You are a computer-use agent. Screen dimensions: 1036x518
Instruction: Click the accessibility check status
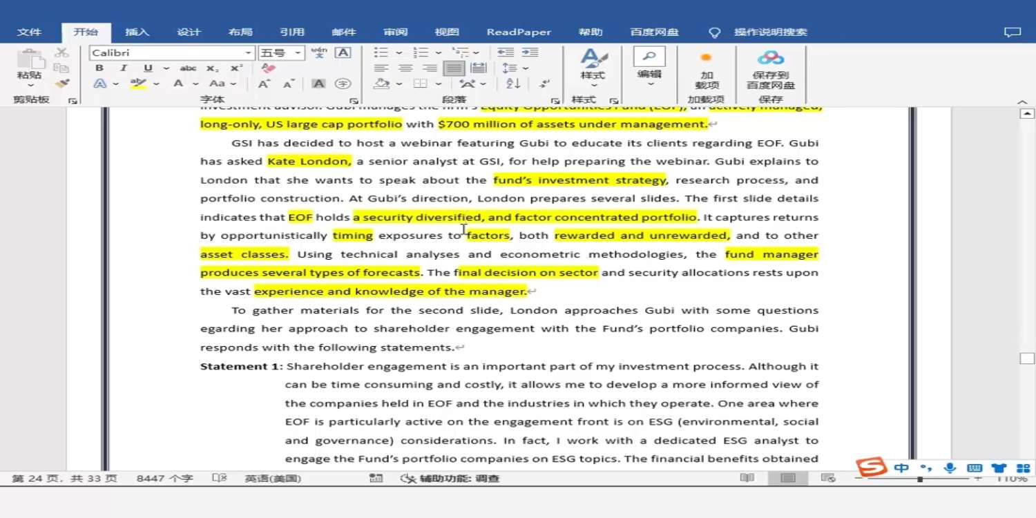(450, 478)
